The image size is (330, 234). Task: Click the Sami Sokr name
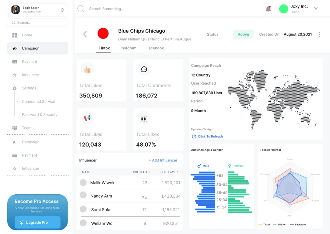[101, 210]
